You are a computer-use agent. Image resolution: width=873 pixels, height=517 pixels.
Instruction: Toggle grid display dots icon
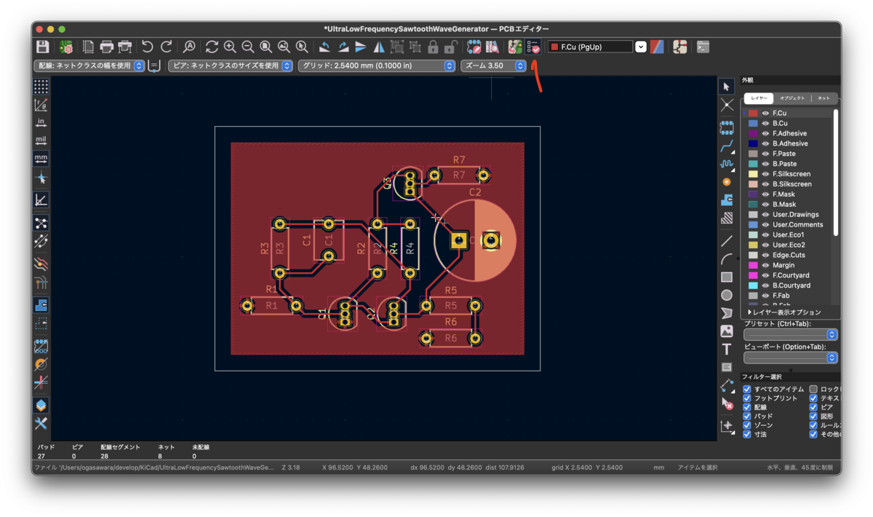pyautogui.click(x=41, y=87)
